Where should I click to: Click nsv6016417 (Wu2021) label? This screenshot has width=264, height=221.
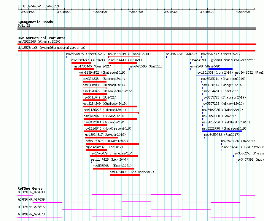pos(125,60)
